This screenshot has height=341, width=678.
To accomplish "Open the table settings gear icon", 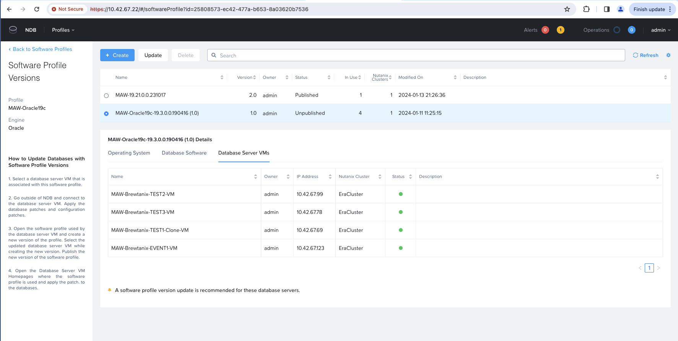I will click(668, 55).
